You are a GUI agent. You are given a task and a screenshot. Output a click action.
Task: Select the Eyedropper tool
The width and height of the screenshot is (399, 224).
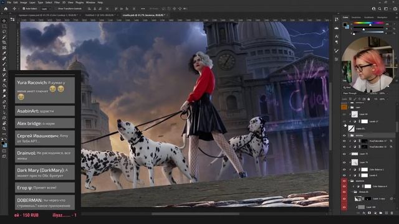4,53
